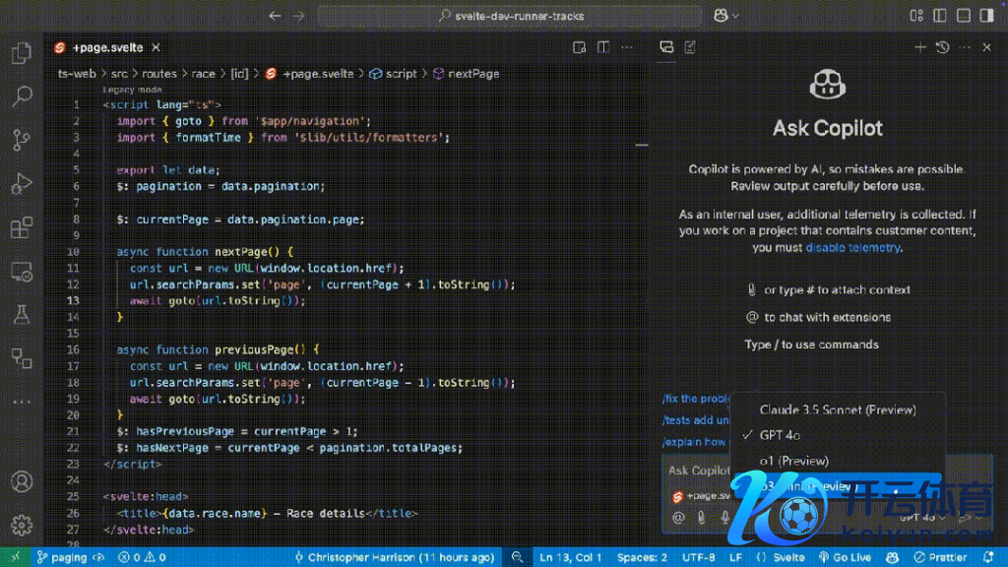The width and height of the screenshot is (1008, 567).
Task: Open the Svelte language mode selector
Action: click(x=788, y=557)
